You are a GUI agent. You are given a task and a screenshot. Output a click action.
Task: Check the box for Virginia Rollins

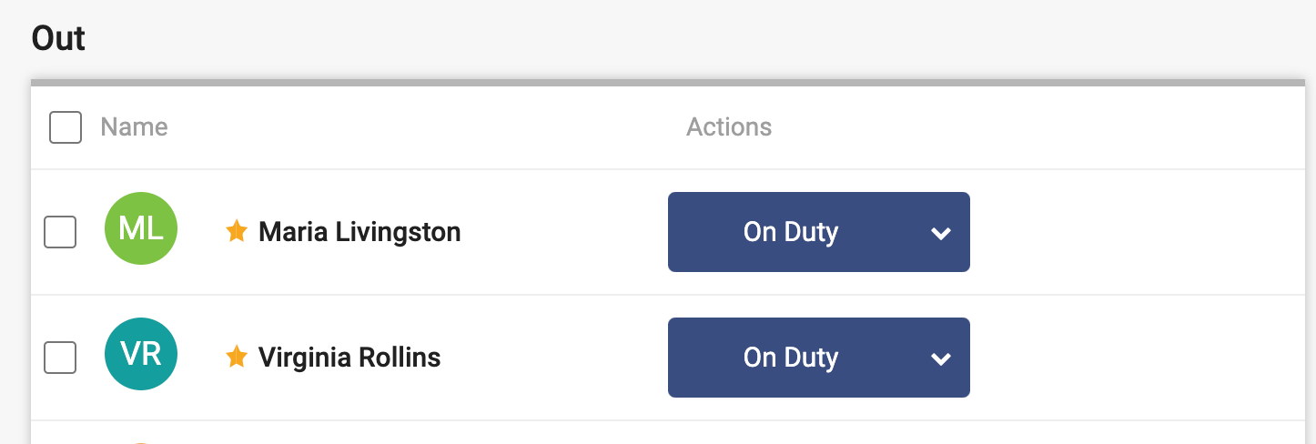click(60, 358)
